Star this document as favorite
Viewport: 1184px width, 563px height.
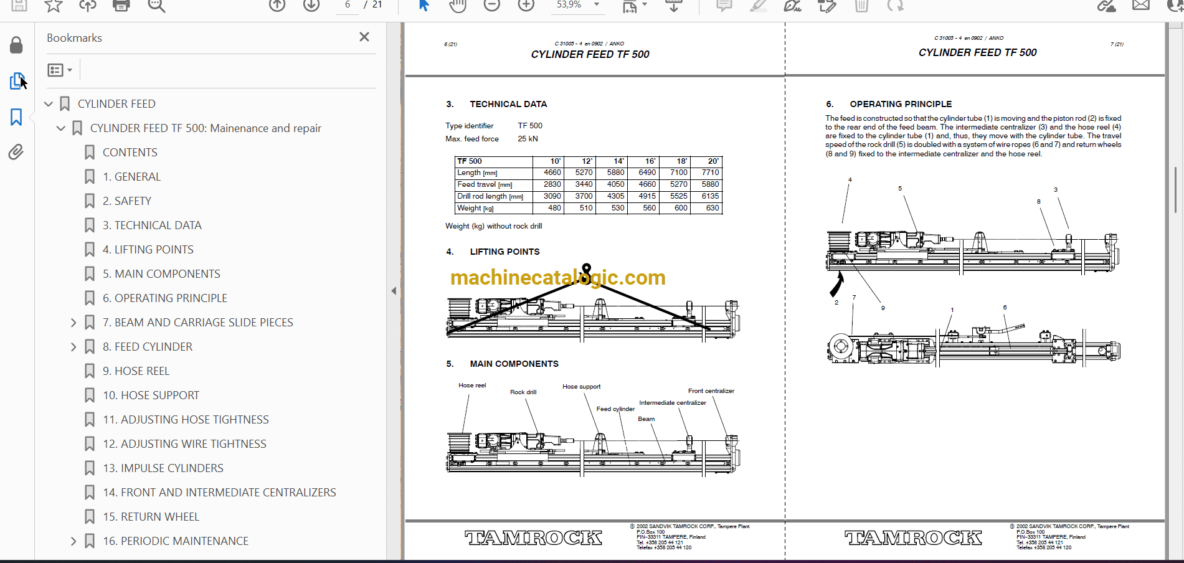pos(54,5)
